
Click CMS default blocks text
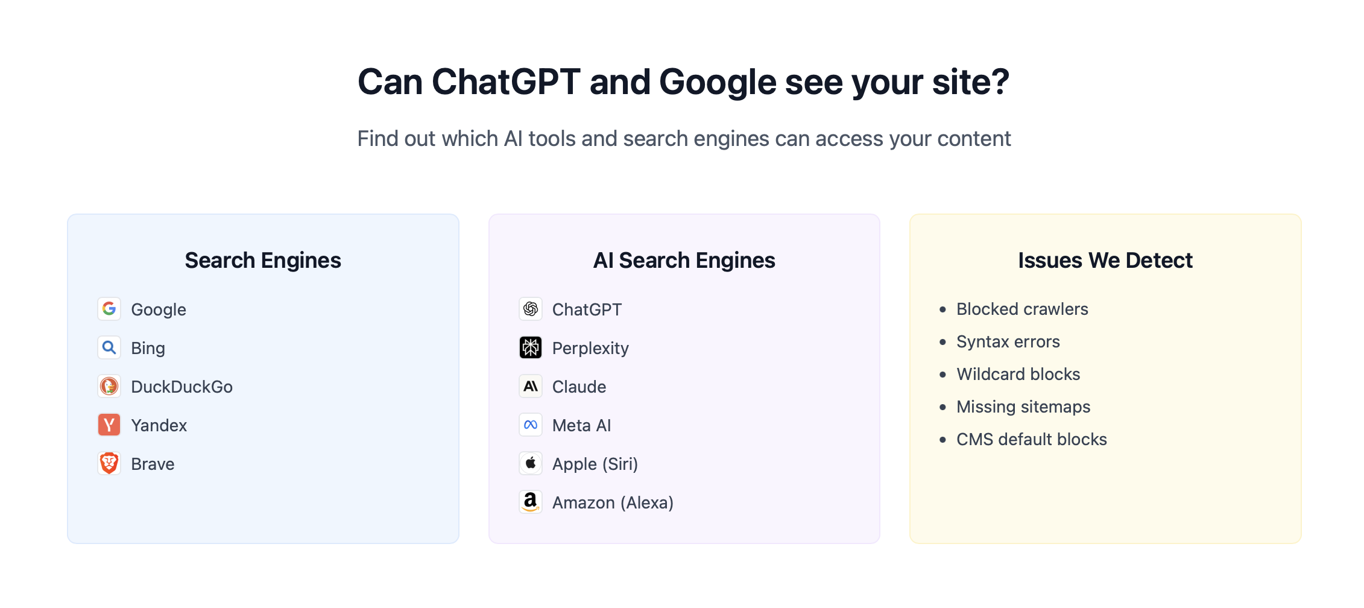pos(1031,439)
